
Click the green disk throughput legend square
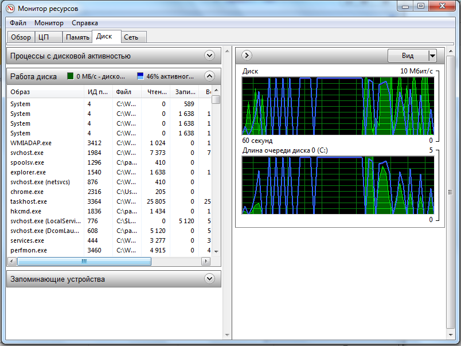pos(71,76)
